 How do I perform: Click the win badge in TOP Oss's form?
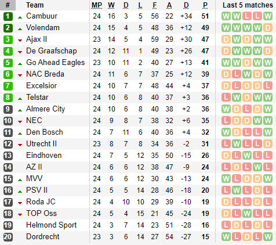pyautogui.click(x=247, y=214)
